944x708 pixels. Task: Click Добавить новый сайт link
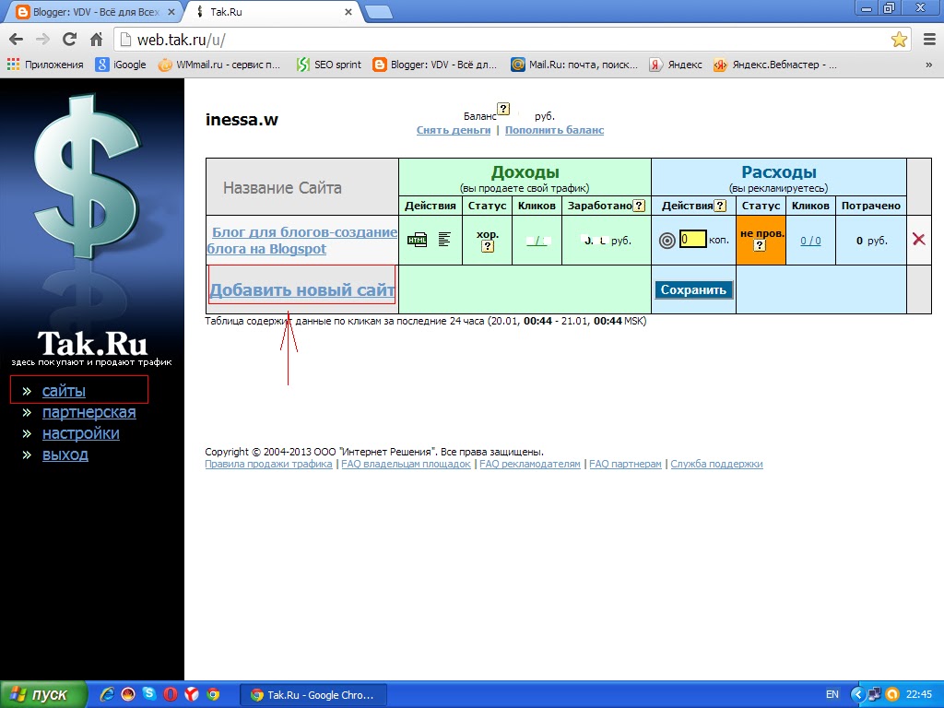pos(302,290)
